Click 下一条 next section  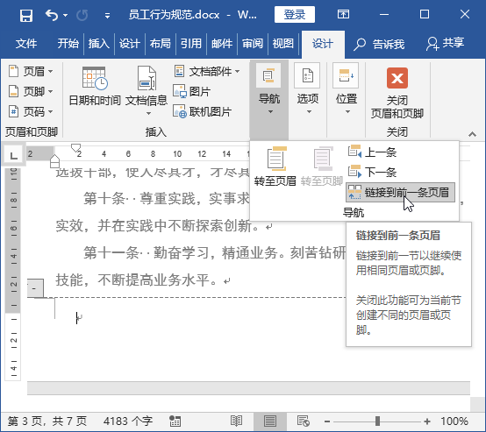[x=372, y=172]
